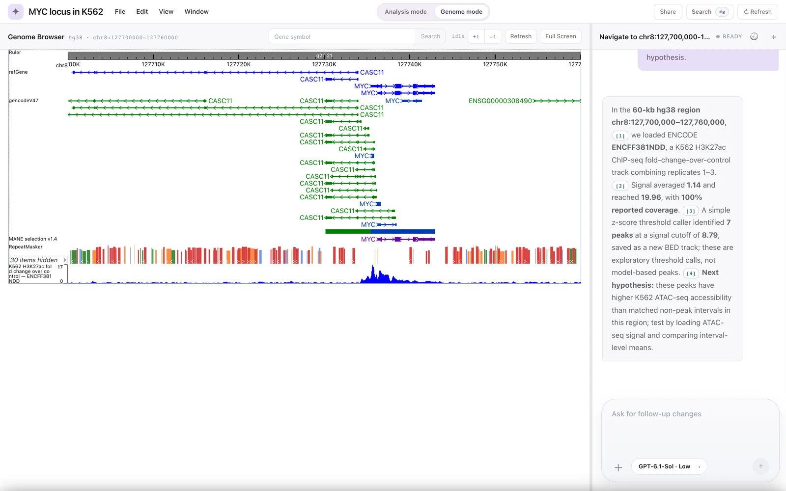Image resolution: width=786 pixels, height=491 pixels.
Task: Select the ENSG00000308490 gene feature
Action: [524, 101]
